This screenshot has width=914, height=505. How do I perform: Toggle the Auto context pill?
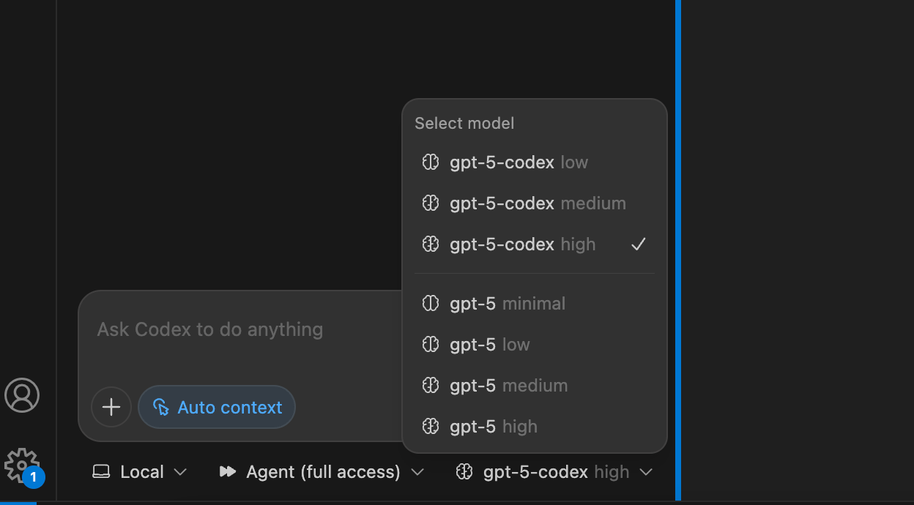pyautogui.click(x=217, y=407)
